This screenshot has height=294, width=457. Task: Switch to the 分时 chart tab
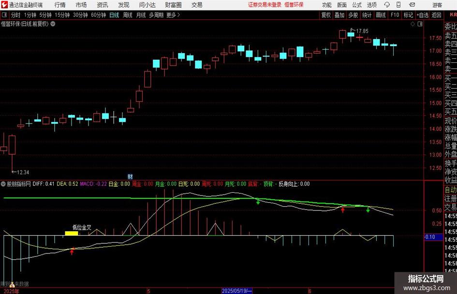point(16,15)
